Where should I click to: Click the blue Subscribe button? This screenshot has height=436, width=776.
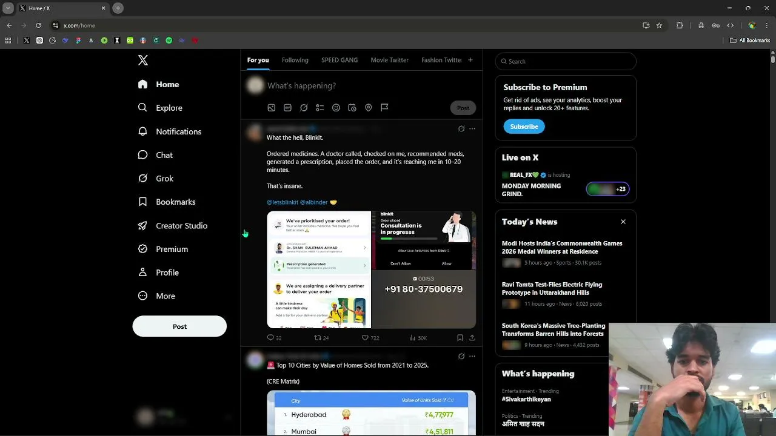[x=524, y=127]
